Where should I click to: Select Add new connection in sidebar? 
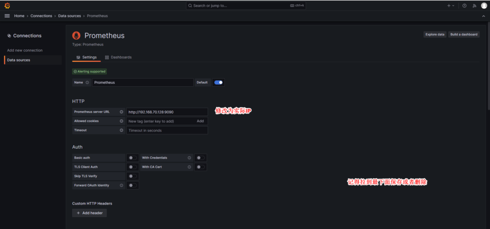coord(25,50)
